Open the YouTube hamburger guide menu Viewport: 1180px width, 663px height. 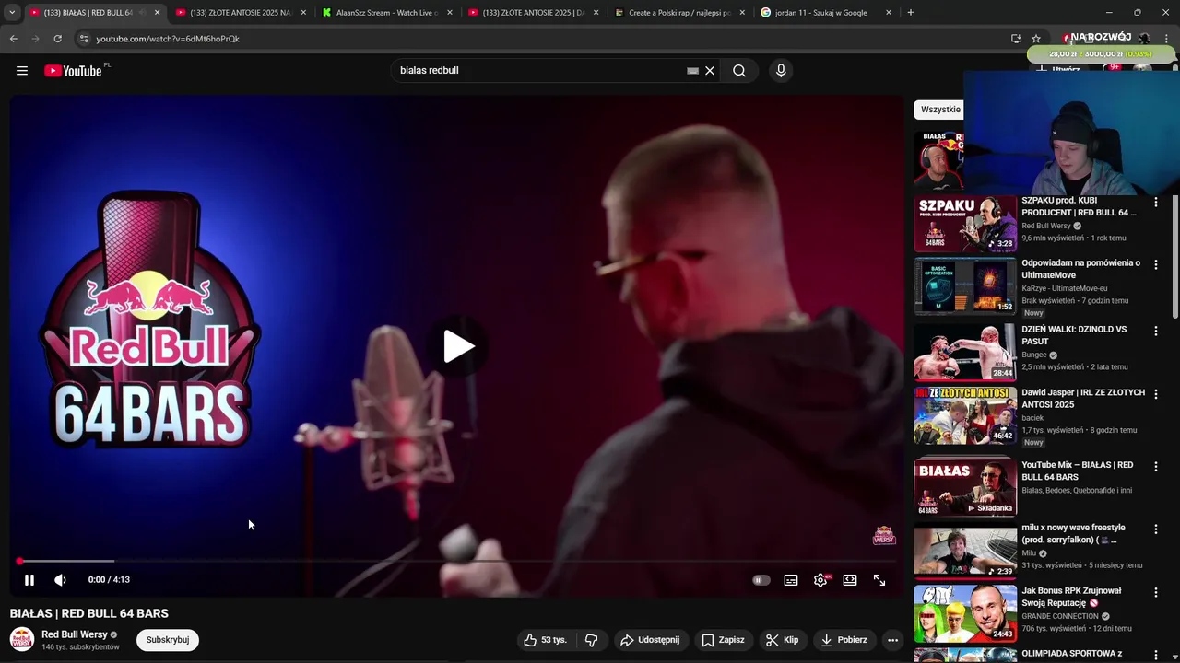pos(22,71)
